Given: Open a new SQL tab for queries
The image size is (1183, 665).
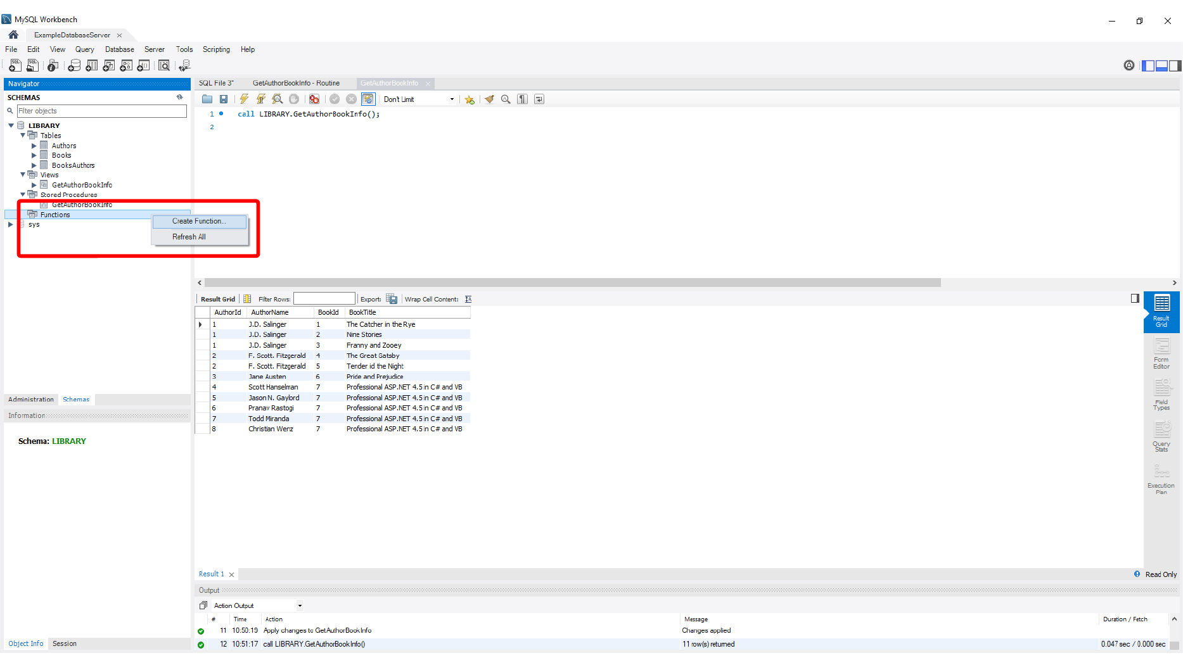Looking at the screenshot, I should [x=15, y=65].
